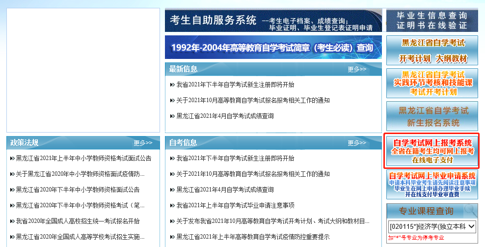Open the 考生自助服务系统 banner
Screen dimensions: 485x247
tap(273, 21)
